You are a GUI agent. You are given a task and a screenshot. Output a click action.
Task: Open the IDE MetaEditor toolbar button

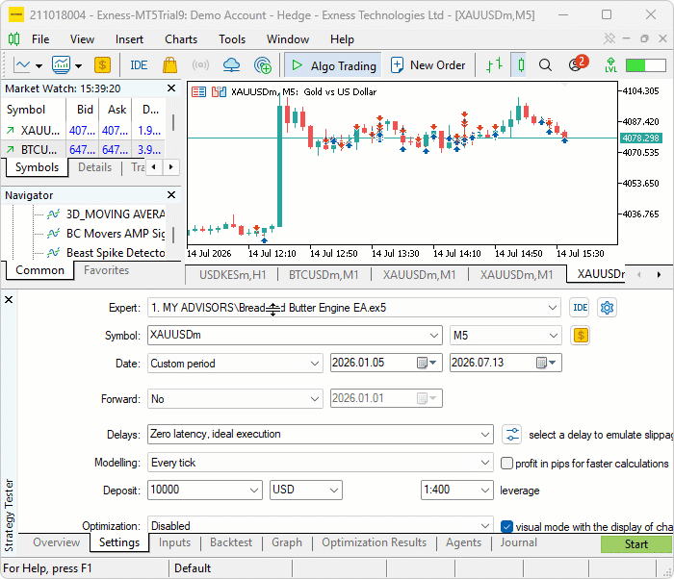click(x=139, y=65)
